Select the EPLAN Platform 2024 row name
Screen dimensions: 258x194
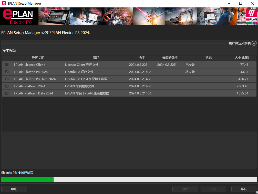click(29, 86)
